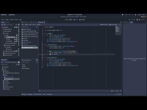Switch to the Script workspace
This screenshot has height=110, width=147.
click(x=76, y=20)
